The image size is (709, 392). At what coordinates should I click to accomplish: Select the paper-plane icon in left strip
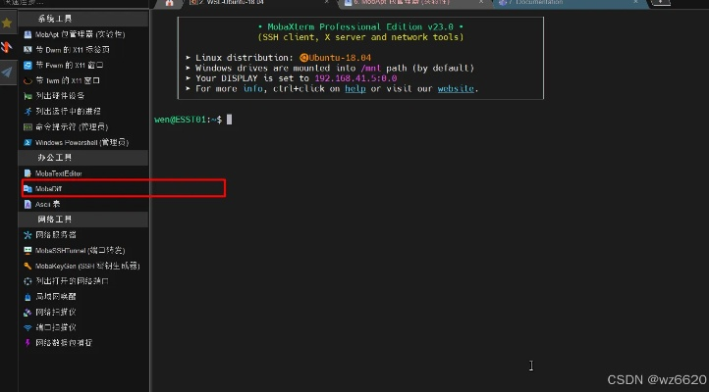tap(7, 73)
